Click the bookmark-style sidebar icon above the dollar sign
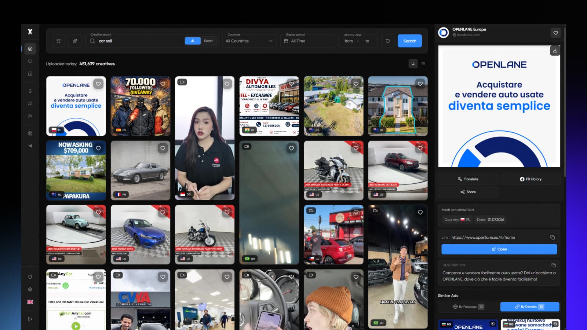Screen dimensions: 587x330 pos(30,74)
